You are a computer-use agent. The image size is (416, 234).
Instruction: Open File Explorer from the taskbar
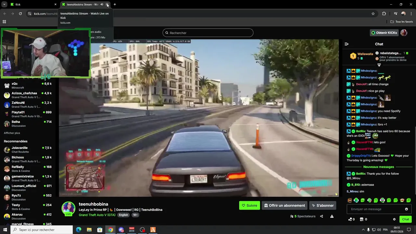tap(89, 230)
